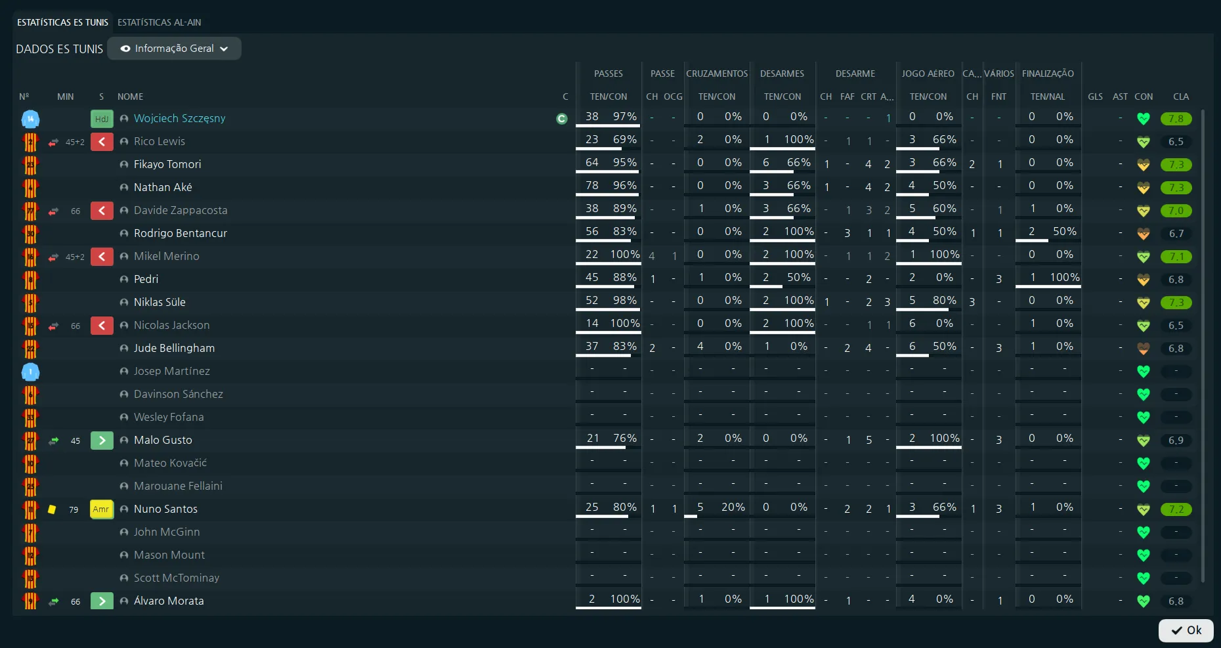
Task: Sort by the CLA rating column header
Action: click(1180, 97)
